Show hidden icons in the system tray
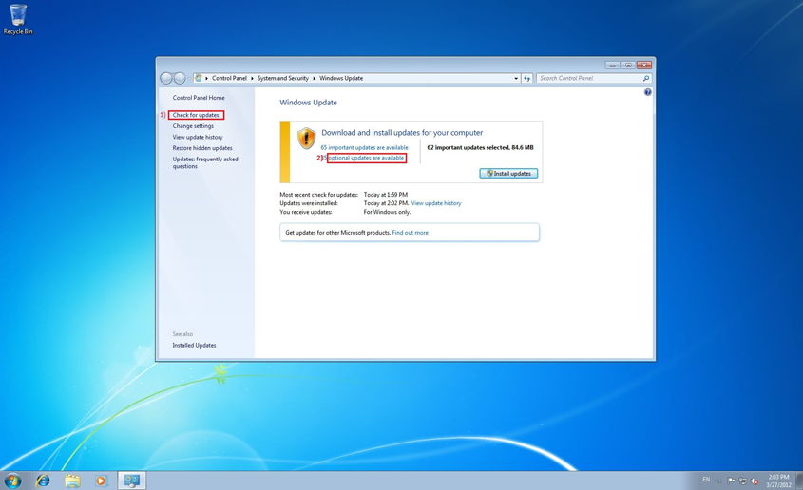 pos(719,481)
